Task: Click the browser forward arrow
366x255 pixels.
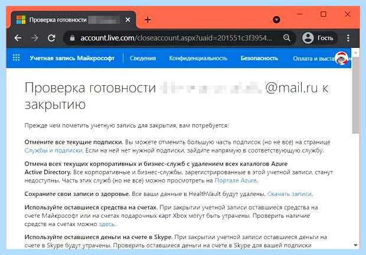Action: [35, 38]
